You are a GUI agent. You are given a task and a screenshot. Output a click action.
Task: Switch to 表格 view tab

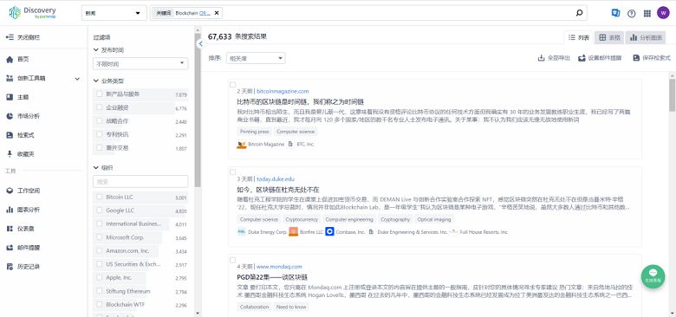pyautogui.click(x=609, y=37)
